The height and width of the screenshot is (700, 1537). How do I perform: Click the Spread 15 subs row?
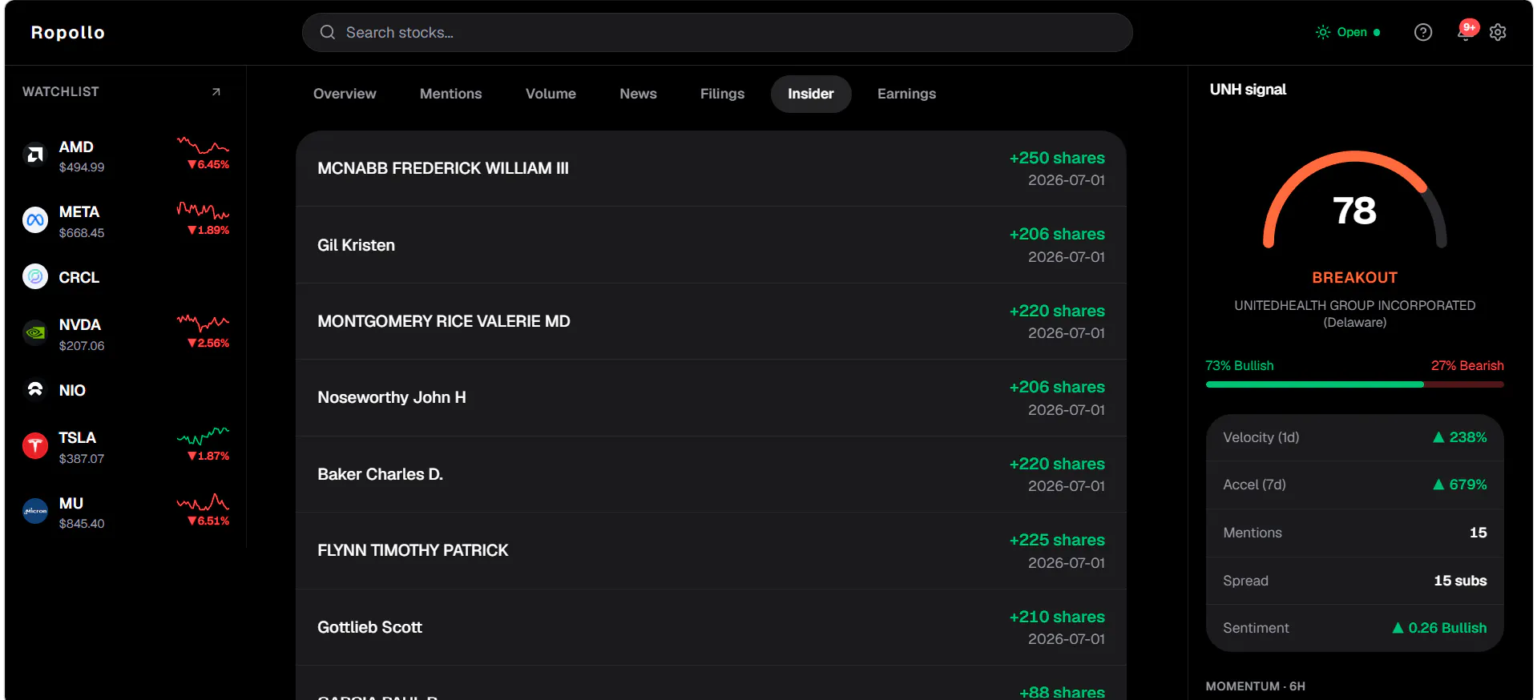pyautogui.click(x=1354, y=581)
